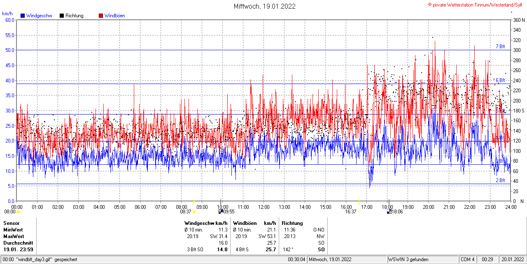Click the sunrise icon beside 08:37
The width and height of the screenshot is (527, 264).
194,212
